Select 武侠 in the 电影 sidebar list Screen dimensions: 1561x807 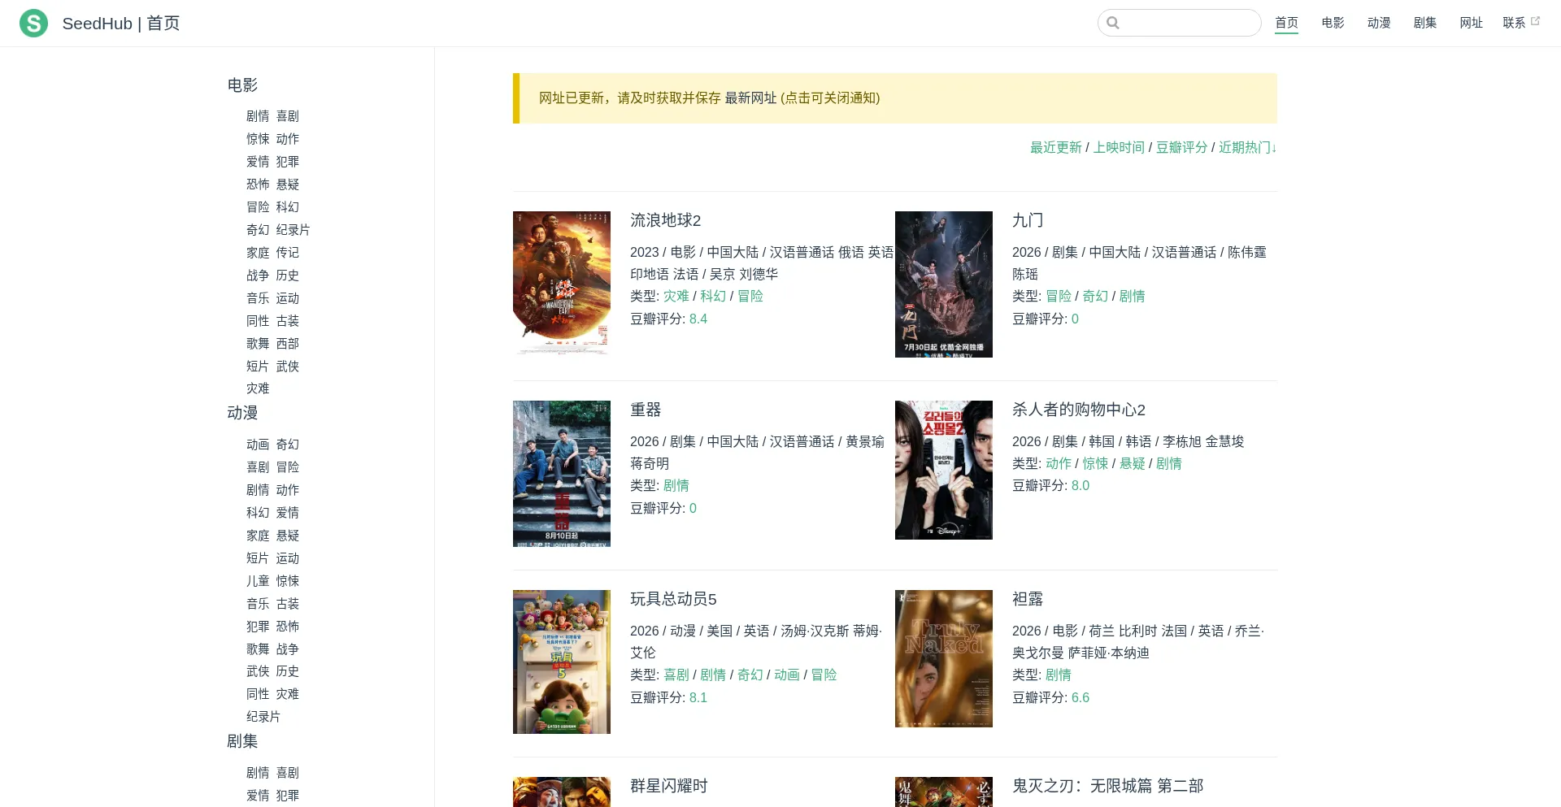click(x=288, y=367)
